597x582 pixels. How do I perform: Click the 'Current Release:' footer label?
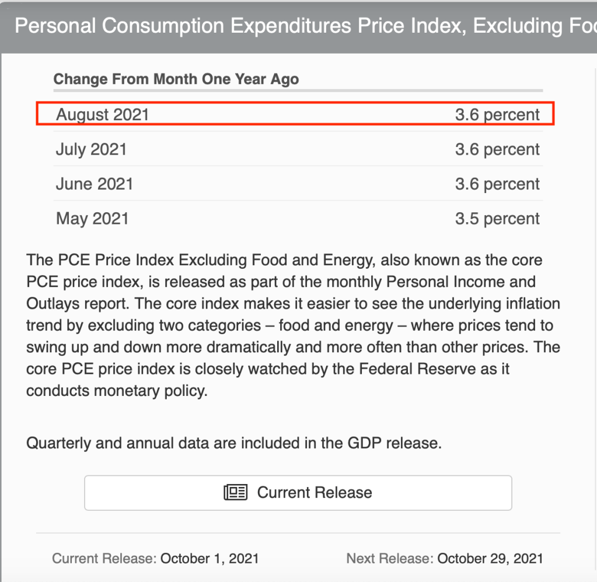(x=104, y=558)
